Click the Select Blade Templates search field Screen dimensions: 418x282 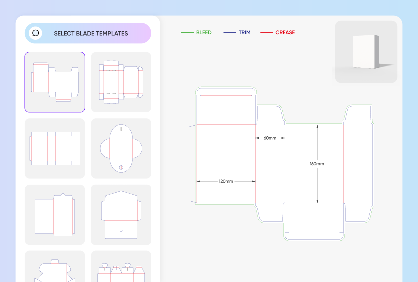tap(88, 33)
